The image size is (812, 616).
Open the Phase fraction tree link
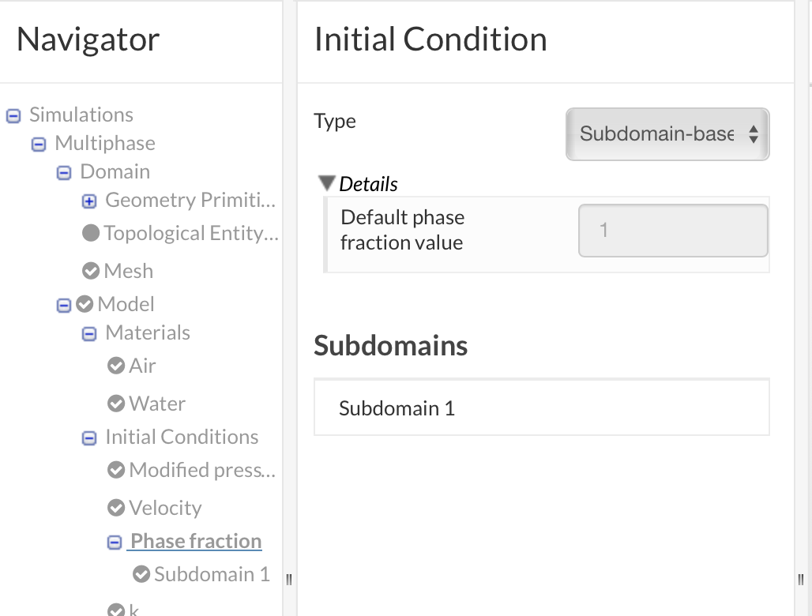point(196,542)
